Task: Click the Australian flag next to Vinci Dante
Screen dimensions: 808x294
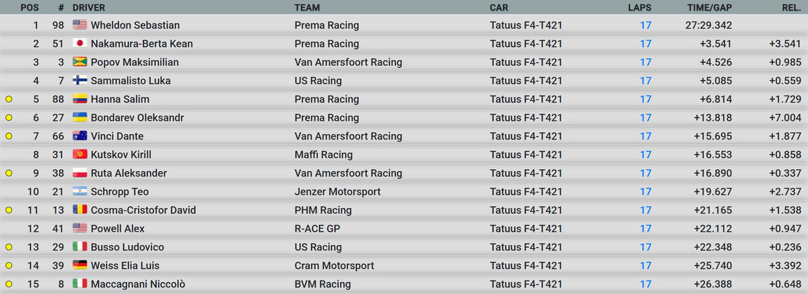Action: (80, 136)
